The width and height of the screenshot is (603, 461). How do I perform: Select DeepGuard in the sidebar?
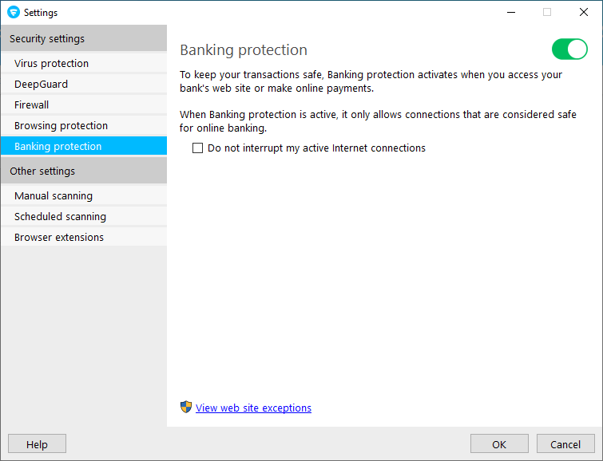(41, 85)
